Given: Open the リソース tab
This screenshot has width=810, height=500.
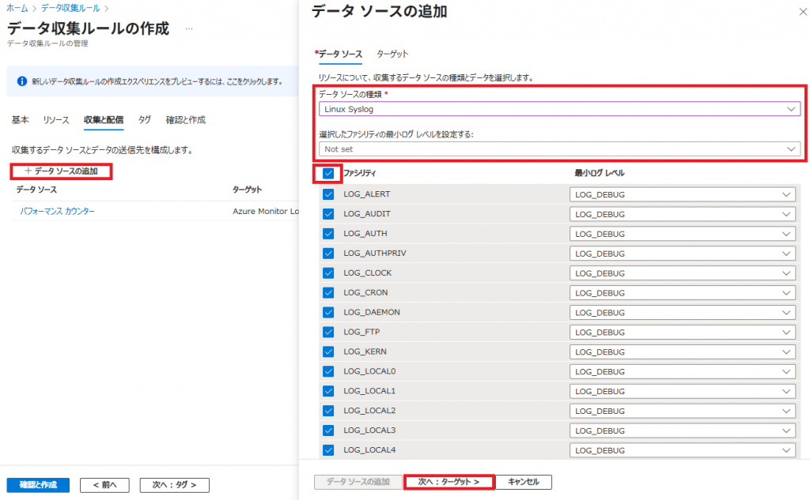Looking at the screenshot, I should (56, 120).
